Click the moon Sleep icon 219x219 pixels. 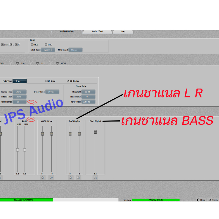[x=198, y=200]
